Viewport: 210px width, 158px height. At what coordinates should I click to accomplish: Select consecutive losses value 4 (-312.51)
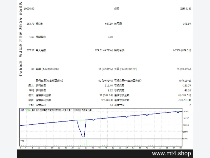(184, 95)
